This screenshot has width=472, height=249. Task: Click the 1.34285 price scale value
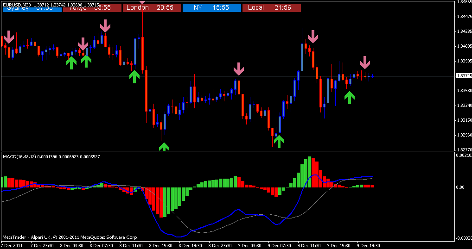pos(464,31)
